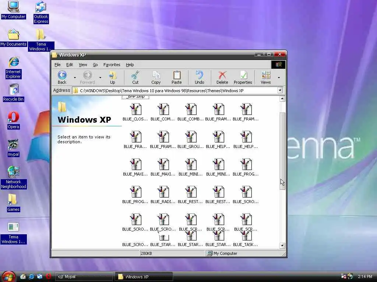Viewport: 377px width, 282px height.
Task: Click the Start orb button
Action: click(8, 277)
